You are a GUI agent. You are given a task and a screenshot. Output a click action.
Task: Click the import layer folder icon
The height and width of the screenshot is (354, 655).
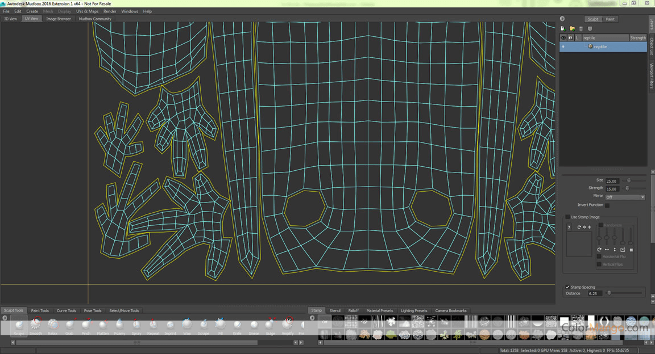(572, 28)
